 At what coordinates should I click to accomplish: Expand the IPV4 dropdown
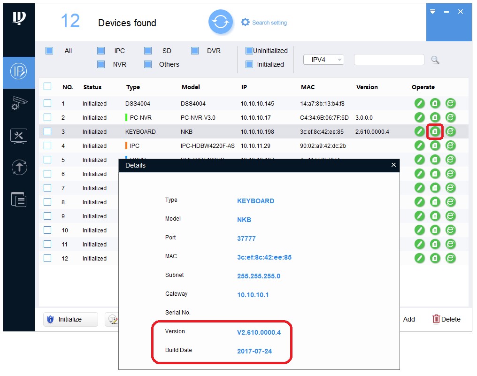tap(323, 60)
